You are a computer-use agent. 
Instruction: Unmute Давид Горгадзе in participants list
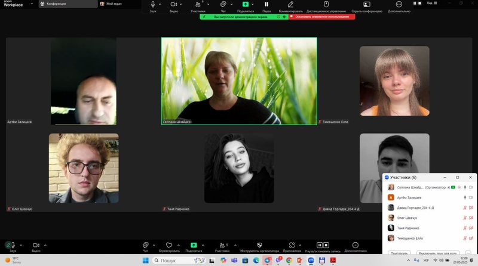point(465,208)
